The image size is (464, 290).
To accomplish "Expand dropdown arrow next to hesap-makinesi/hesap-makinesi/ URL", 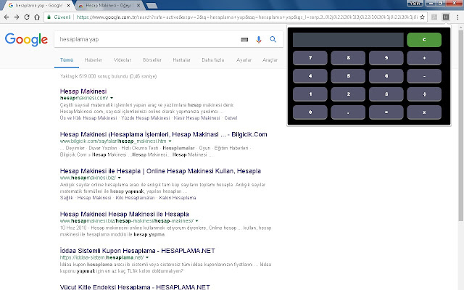I will click(196, 220).
